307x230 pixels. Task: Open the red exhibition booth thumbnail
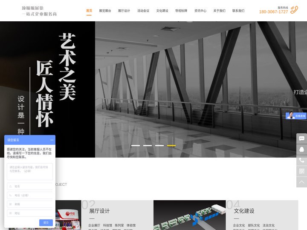point(68,215)
